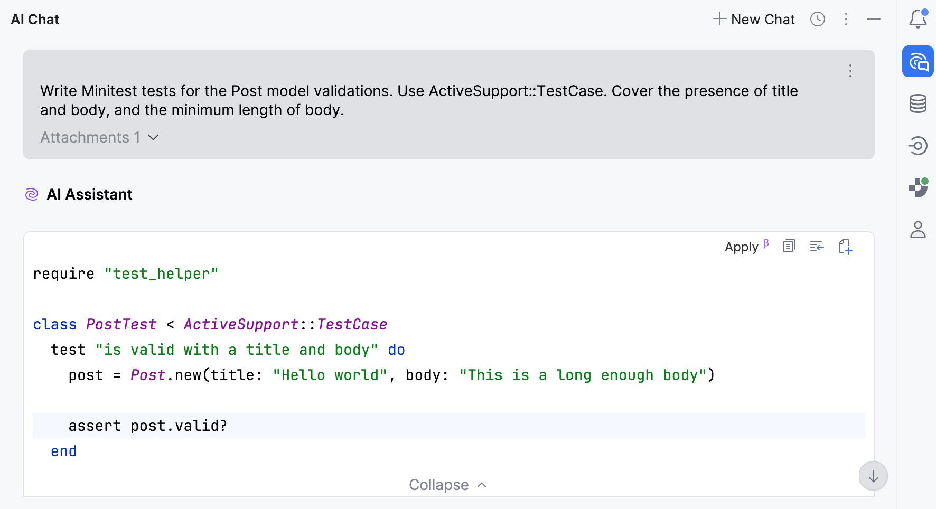936x509 pixels.
Task: Open the user message options menu
Action: pyautogui.click(x=850, y=71)
